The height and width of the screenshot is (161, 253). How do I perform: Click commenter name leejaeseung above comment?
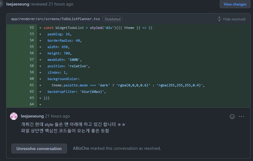(x=32, y=116)
